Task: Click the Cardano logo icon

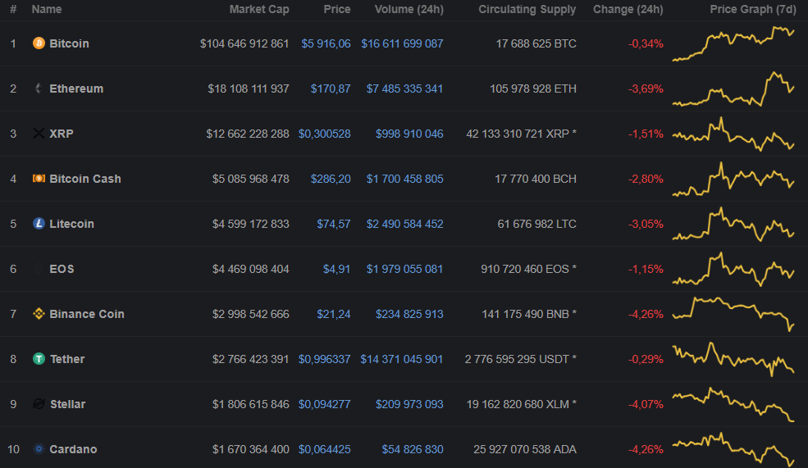Action: point(39,449)
